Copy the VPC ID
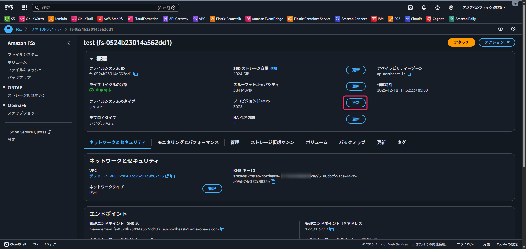This screenshot has width=526, height=249. tap(173, 176)
